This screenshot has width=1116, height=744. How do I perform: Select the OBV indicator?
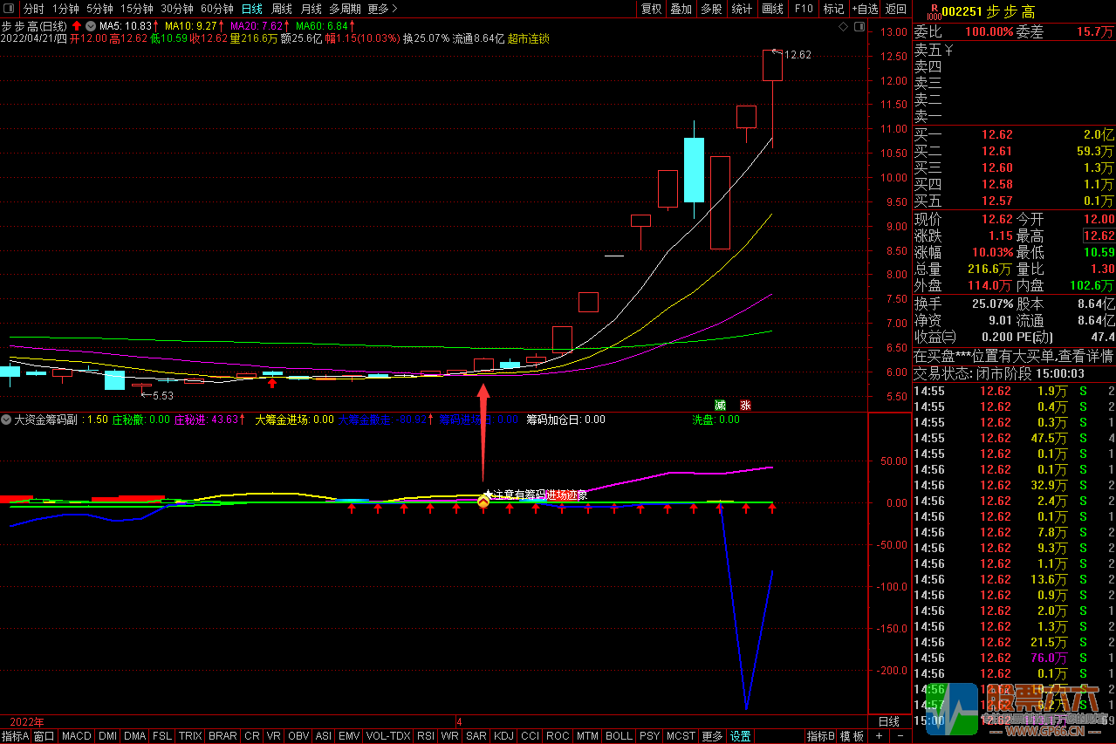[298, 736]
